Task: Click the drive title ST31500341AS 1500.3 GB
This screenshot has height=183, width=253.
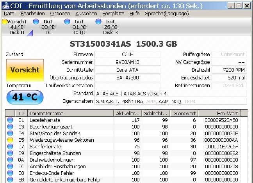Action: 123,44
